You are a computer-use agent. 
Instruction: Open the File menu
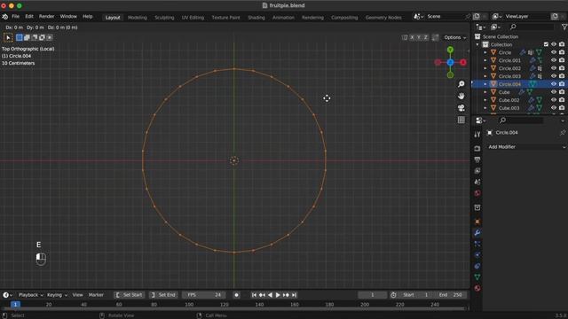16,17
